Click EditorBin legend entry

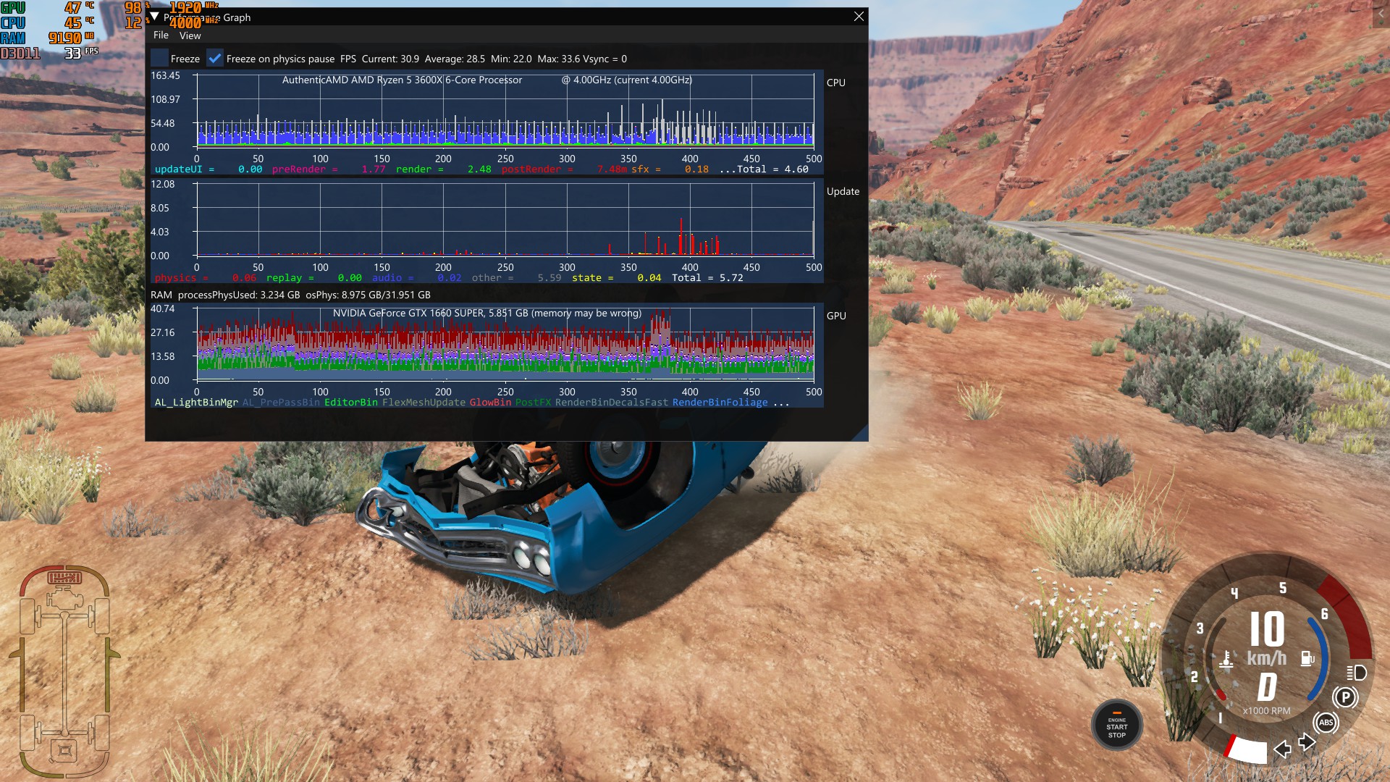(350, 403)
